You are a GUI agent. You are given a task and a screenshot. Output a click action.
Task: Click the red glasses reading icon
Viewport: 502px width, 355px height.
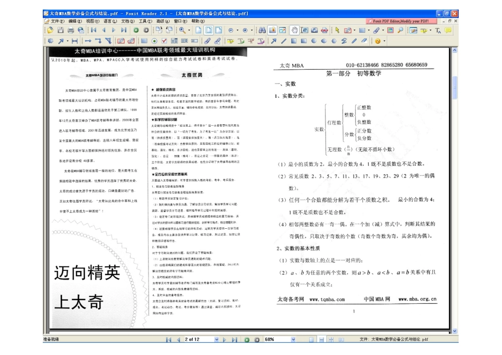pos(324,30)
